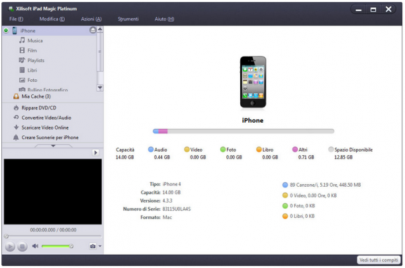The image size is (405, 268).
Task: Click the Formato value 'Mac'
Action: point(167,217)
